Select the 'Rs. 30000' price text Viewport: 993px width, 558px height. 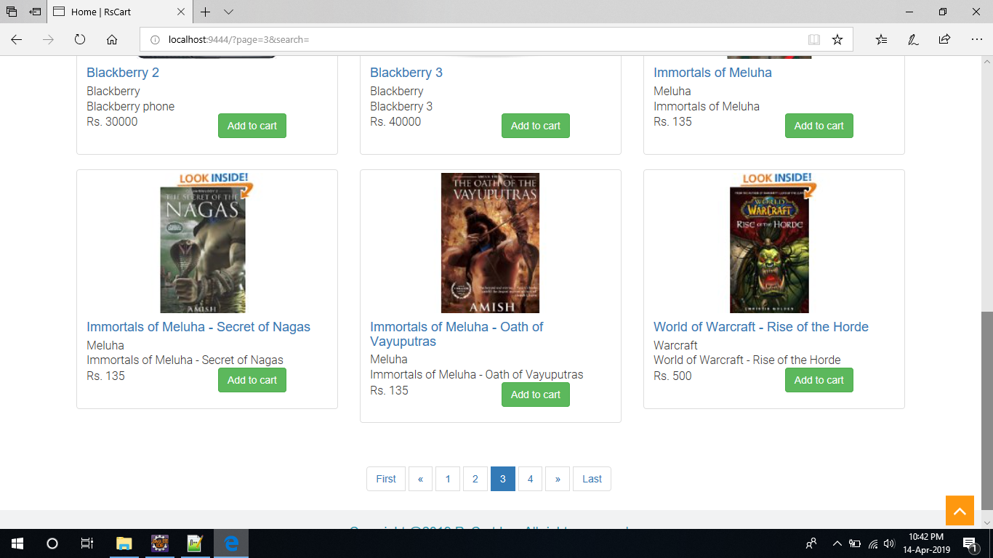(112, 122)
